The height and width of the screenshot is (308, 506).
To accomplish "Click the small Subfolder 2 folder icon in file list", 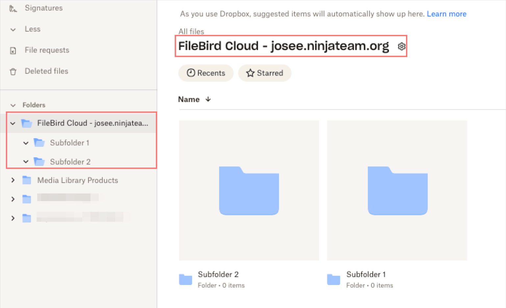I will pyautogui.click(x=186, y=279).
